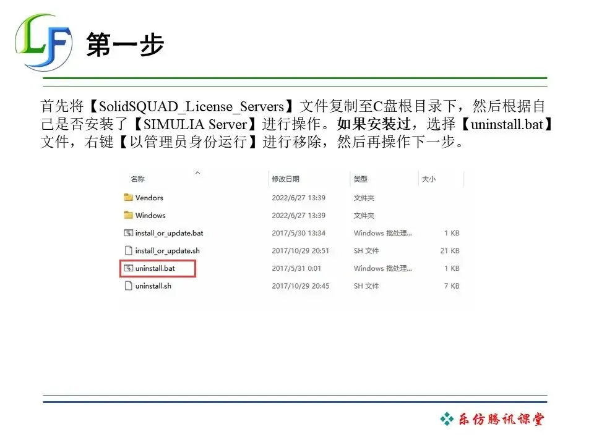Select the file name install_or_update.sh
Screen dimensions: 594x445
click(x=168, y=250)
